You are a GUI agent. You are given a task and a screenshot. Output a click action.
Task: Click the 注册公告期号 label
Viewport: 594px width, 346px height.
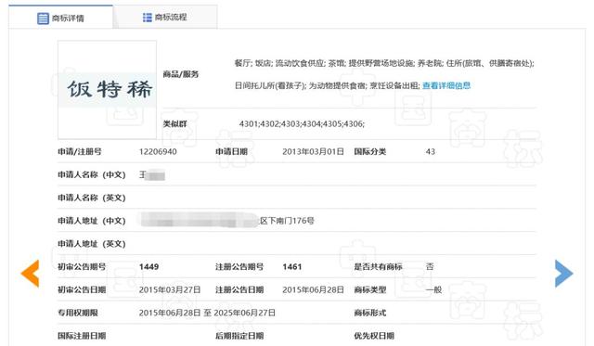239,267
